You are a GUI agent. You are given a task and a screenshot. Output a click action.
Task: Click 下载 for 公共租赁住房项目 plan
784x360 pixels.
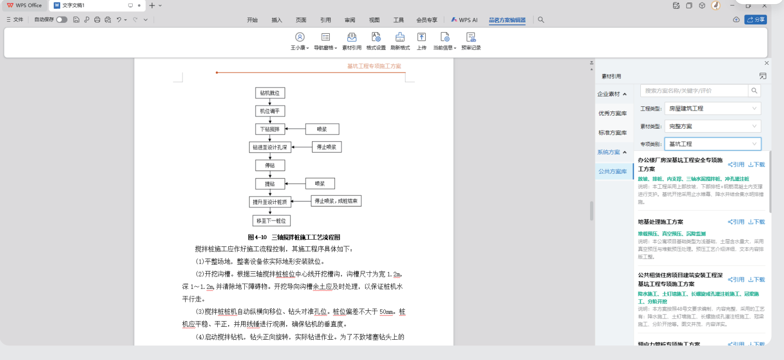pos(757,279)
